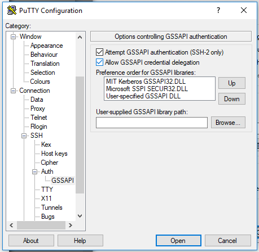Screen dimensions: 259x252
Task: Open the TTY category
Action: pos(47,190)
